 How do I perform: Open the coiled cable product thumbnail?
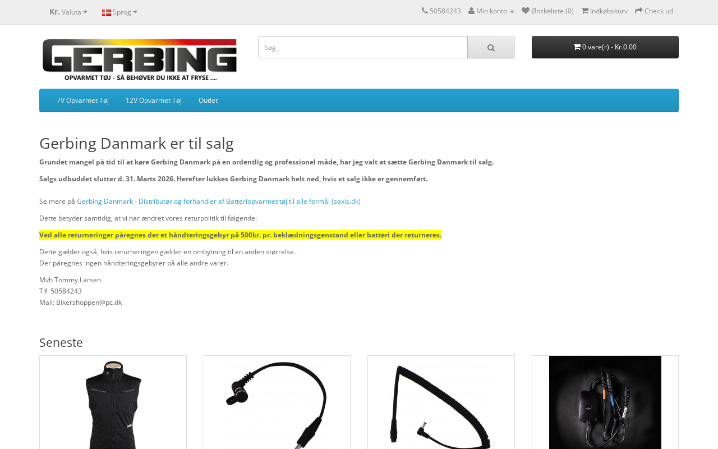[x=441, y=402]
